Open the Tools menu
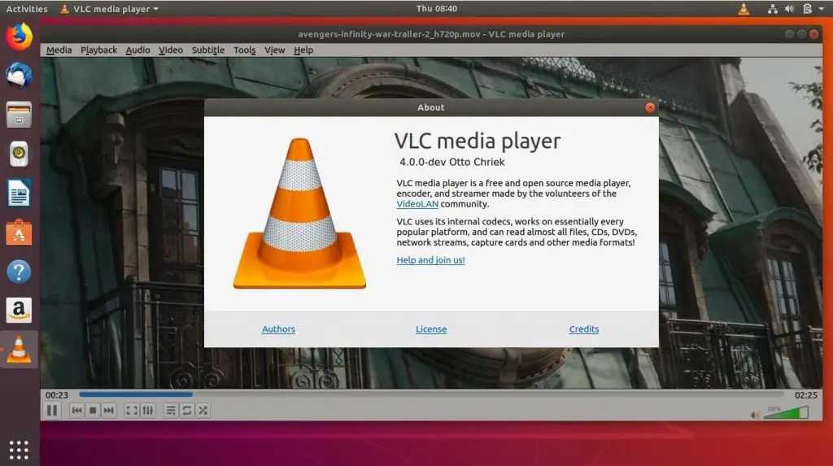The image size is (833, 466). pos(244,50)
